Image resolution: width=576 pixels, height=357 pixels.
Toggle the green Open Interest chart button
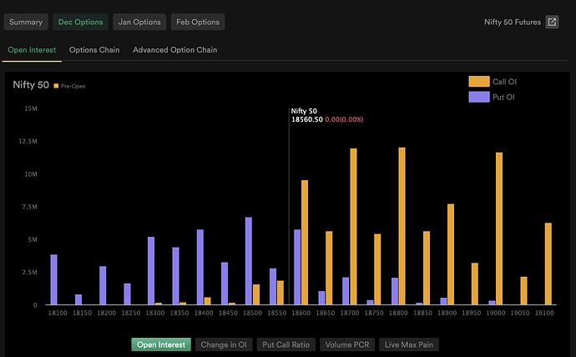coord(161,344)
